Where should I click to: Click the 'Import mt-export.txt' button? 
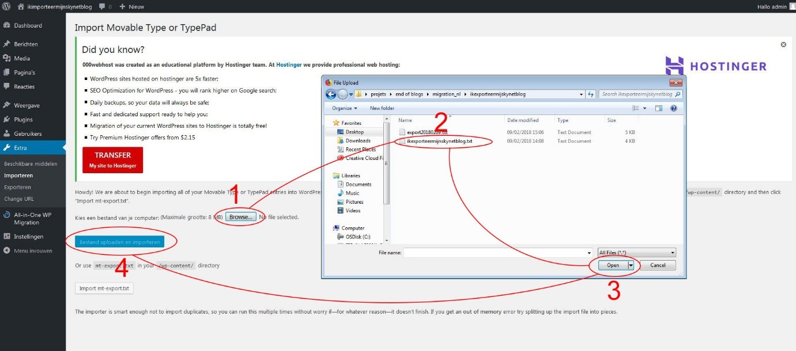point(104,288)
